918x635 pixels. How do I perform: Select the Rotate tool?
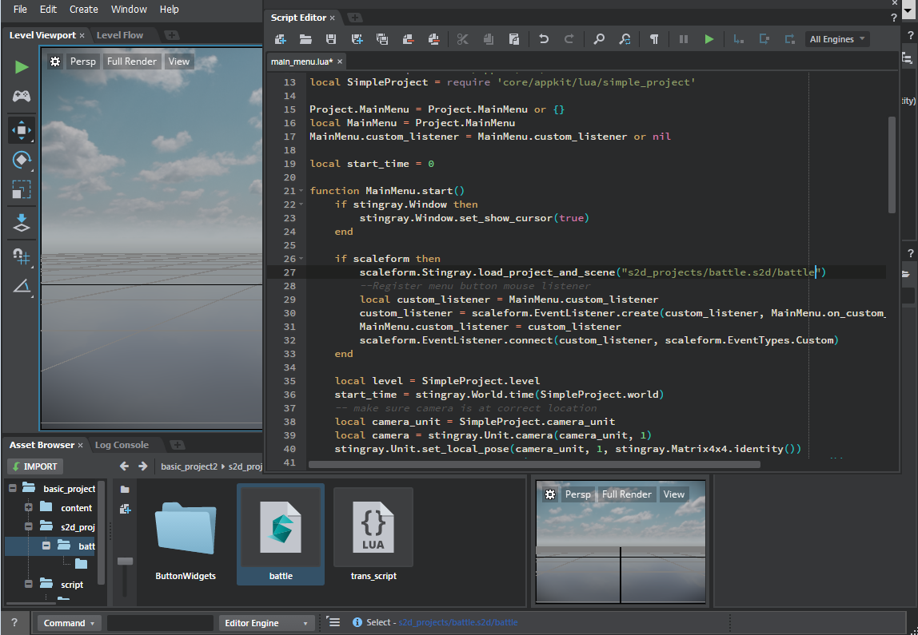22,160
